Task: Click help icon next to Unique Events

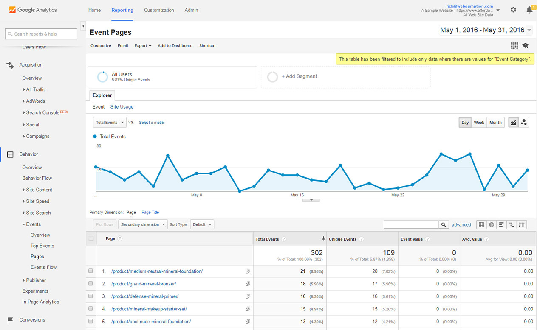Action: click(361, 239)
